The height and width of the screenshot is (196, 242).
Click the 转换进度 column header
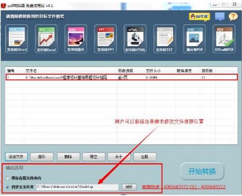pyautogui.click(x=184, y=71)
